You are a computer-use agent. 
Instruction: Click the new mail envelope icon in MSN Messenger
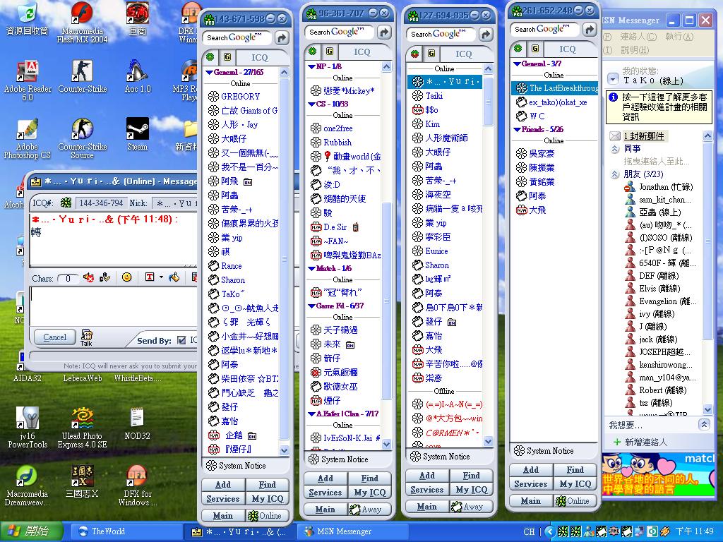tap(615, 135)
